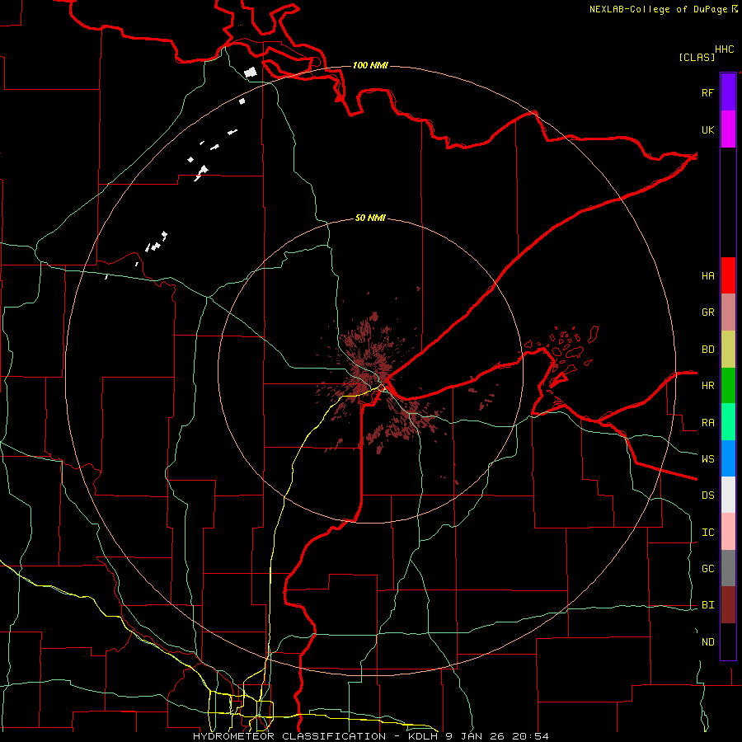
Task: Click the HR legend label
Action: point(707,385)
